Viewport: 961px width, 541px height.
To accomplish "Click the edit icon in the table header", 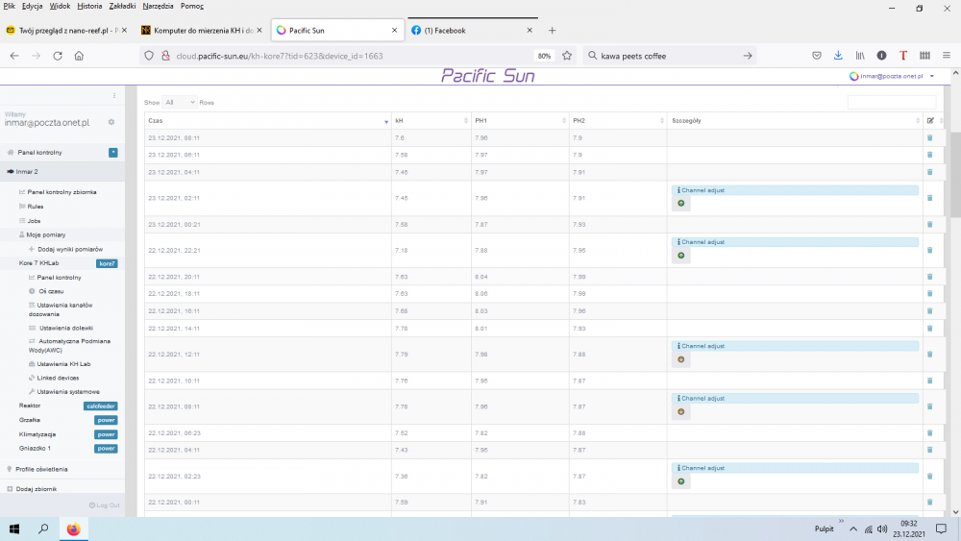I will [930, 120].
